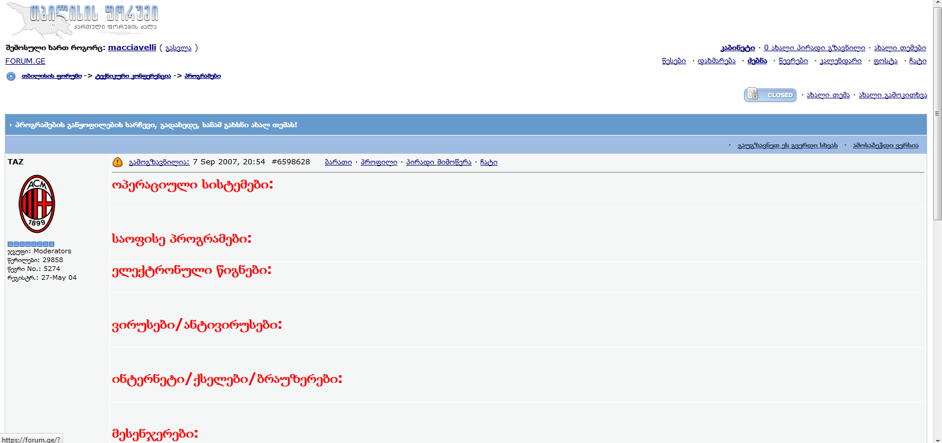Click the CLOSED topic lock button

[770, 95]
